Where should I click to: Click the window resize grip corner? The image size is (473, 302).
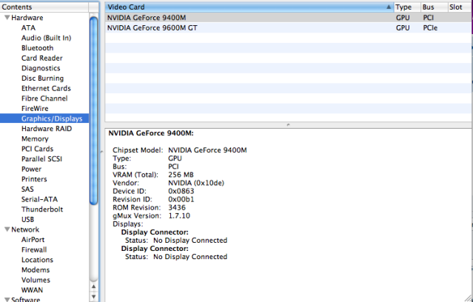468,298
